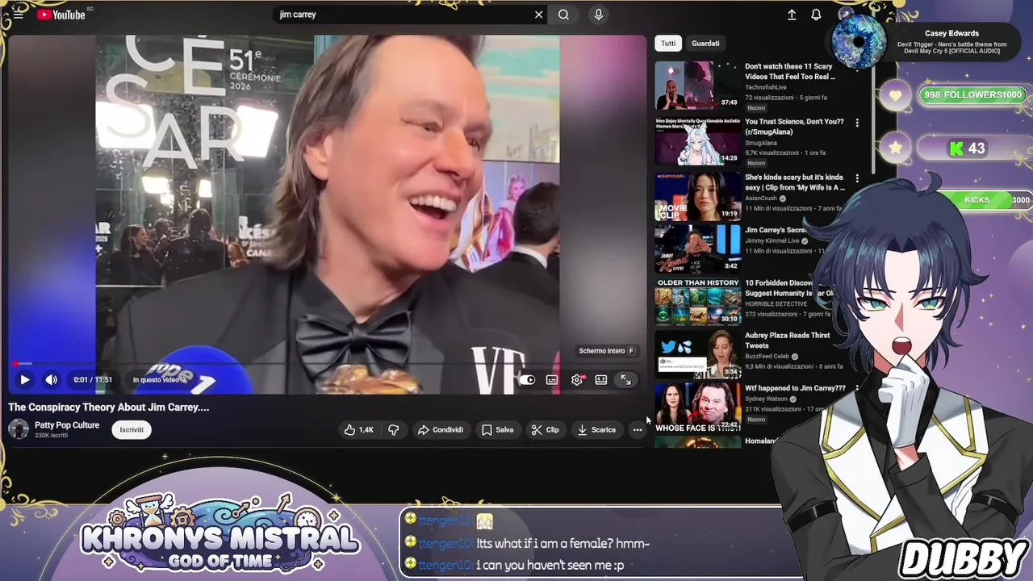The image size is (1033, 581).
Task: Open 'She's kinda scary' clip thumbnail
Action: point(697,196)
